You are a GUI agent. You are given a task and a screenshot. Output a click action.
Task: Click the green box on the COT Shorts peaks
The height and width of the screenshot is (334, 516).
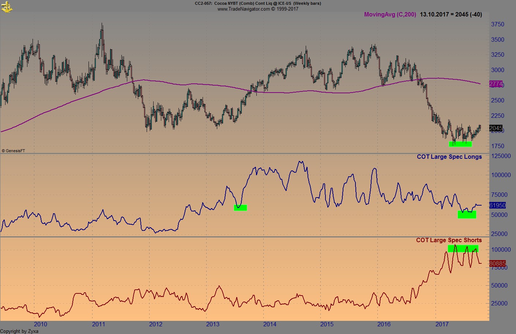[463, 249]
